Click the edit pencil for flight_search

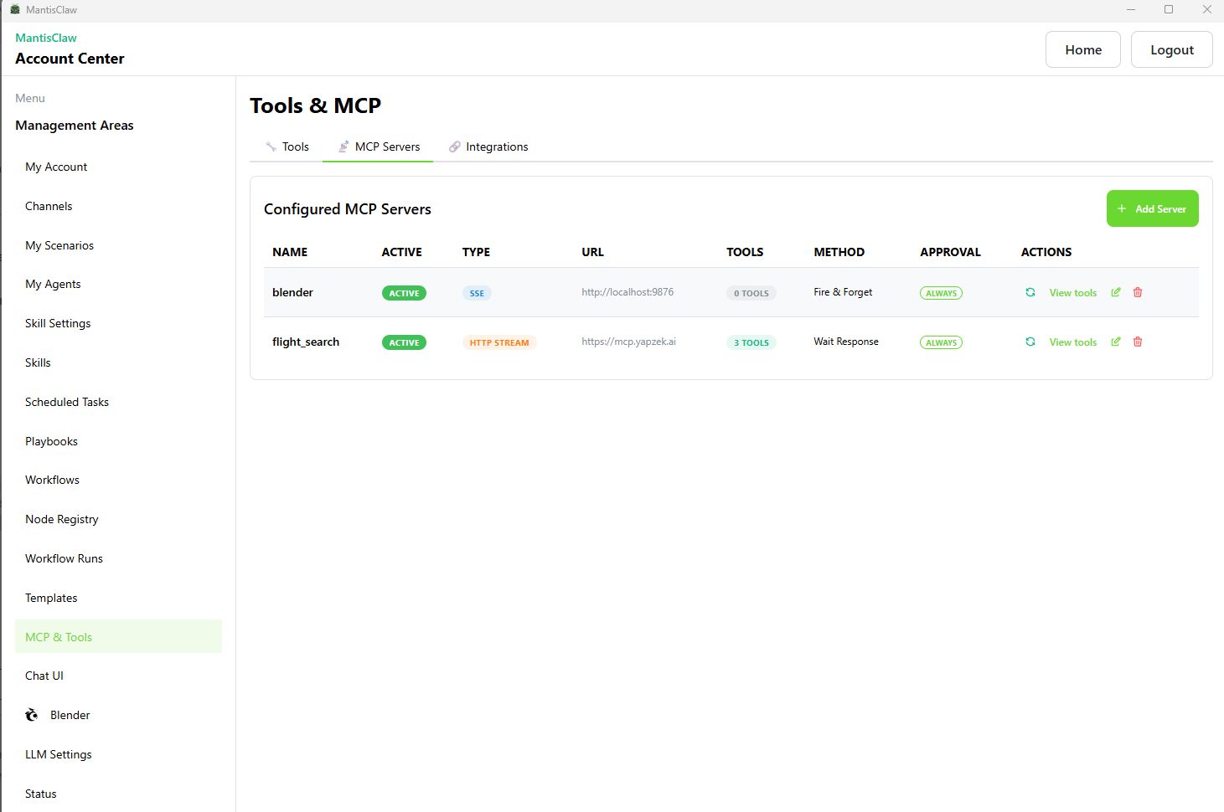pyautogui.click(x=1115, y=342)
